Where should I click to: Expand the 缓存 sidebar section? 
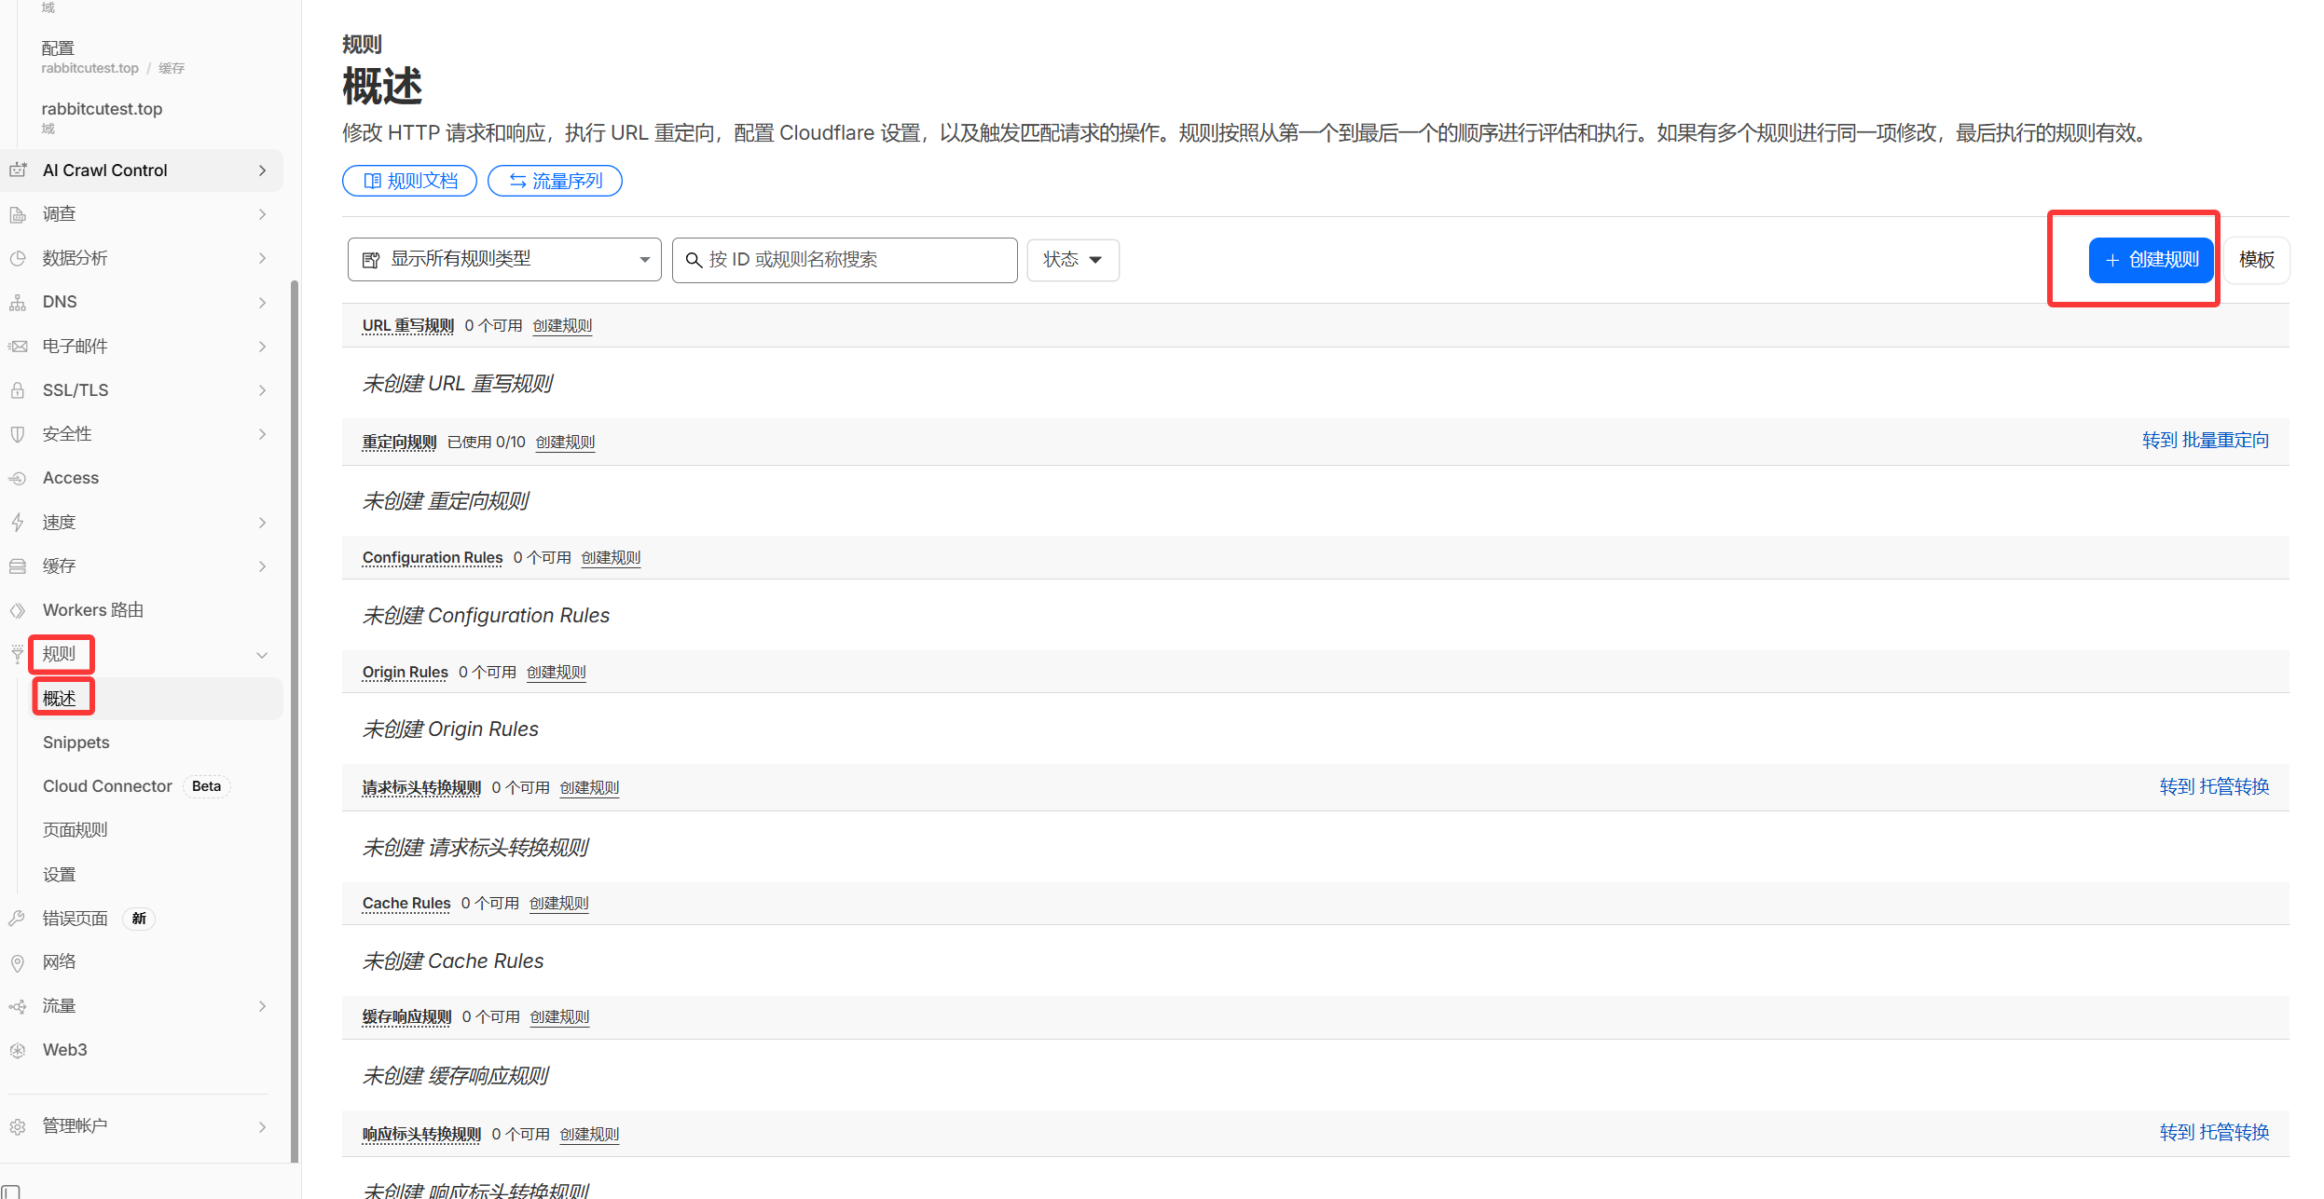tap(262, 566)
